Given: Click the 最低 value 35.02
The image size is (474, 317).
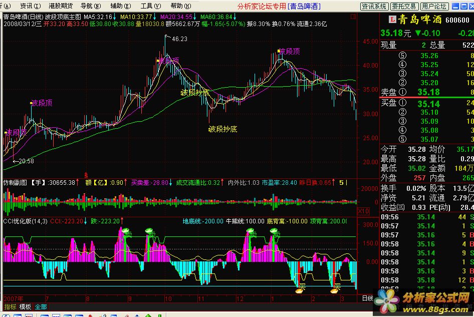Looking at the screenshot, I should click(x=417, y=168).
